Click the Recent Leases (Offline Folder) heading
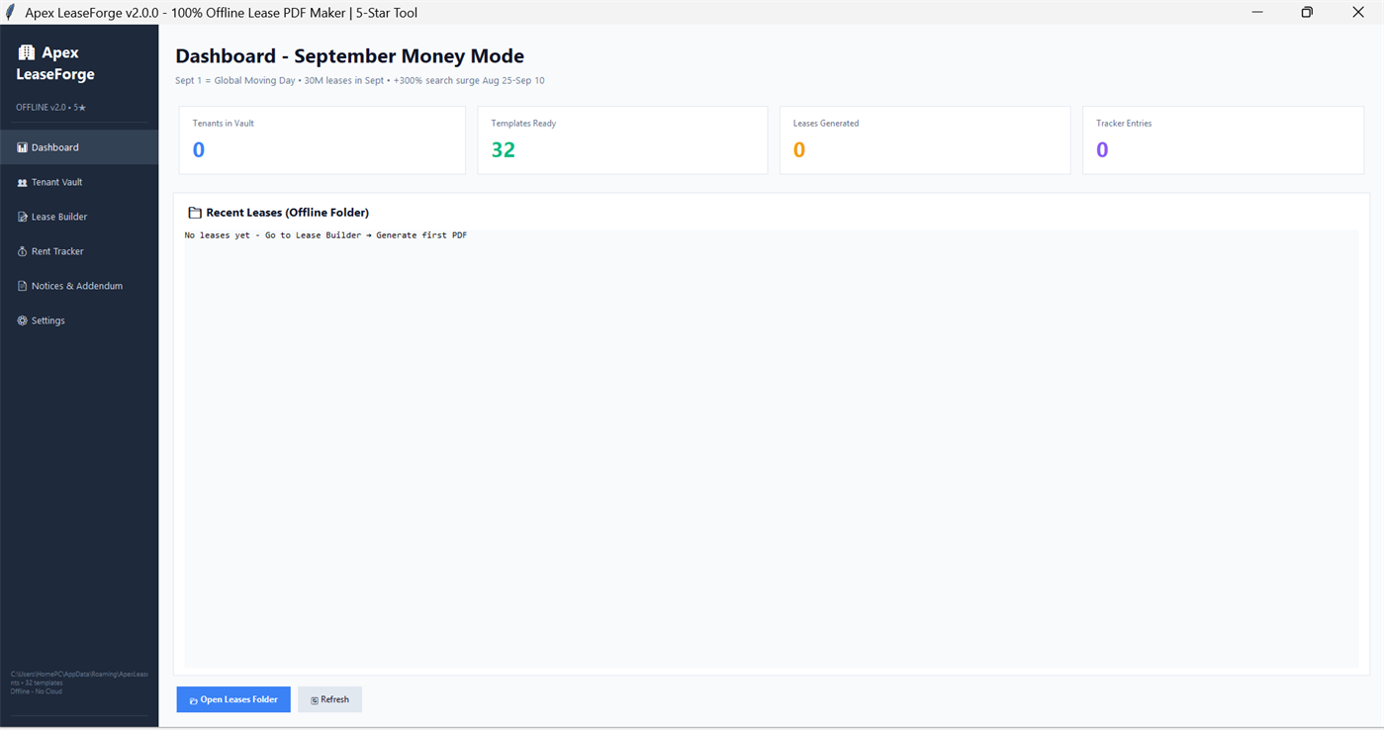1384x730 pixels. click(x=287, y=213)
